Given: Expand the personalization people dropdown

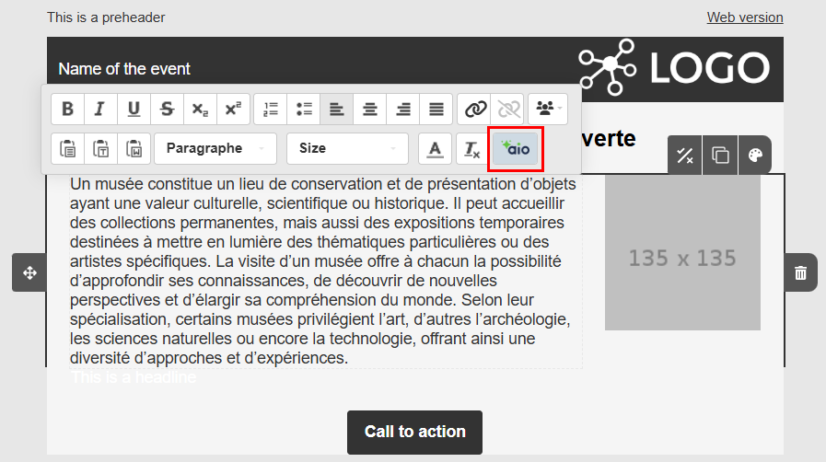Looking at the screenshot, I should 548,109.
